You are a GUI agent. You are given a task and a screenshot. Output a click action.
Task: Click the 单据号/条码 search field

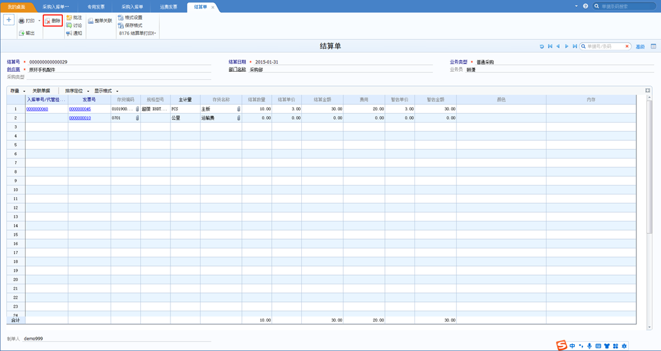(x=604, y=47)
